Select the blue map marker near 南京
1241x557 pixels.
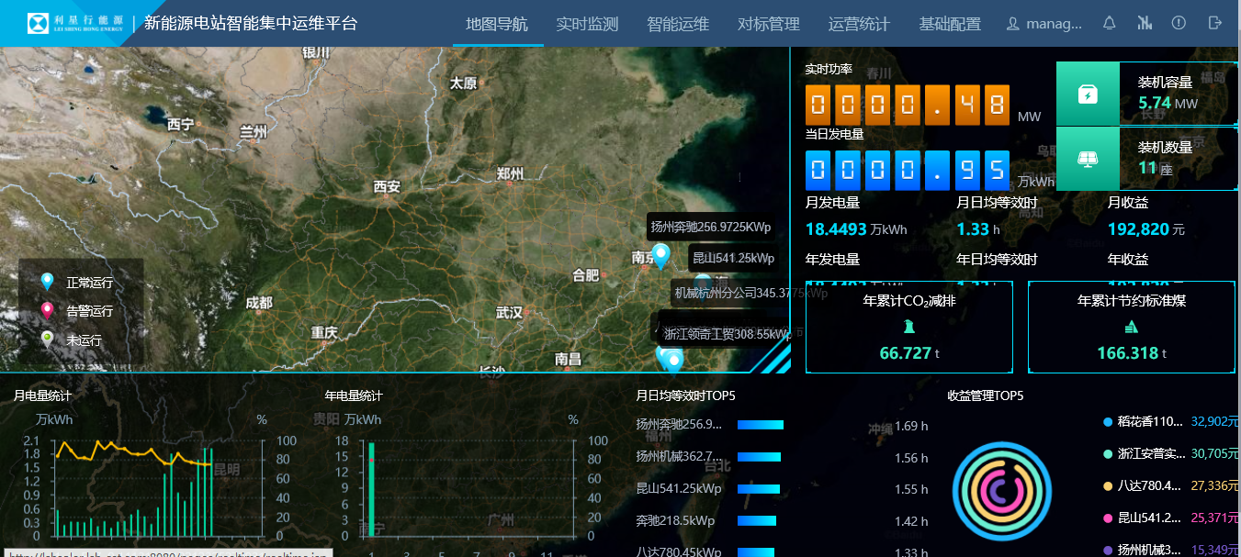pos(660,256)
